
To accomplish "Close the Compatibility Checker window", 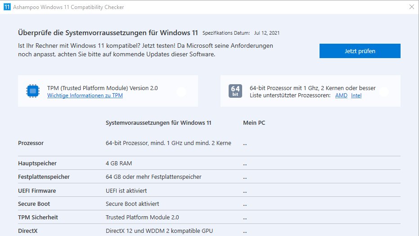I will click(412, 7).
